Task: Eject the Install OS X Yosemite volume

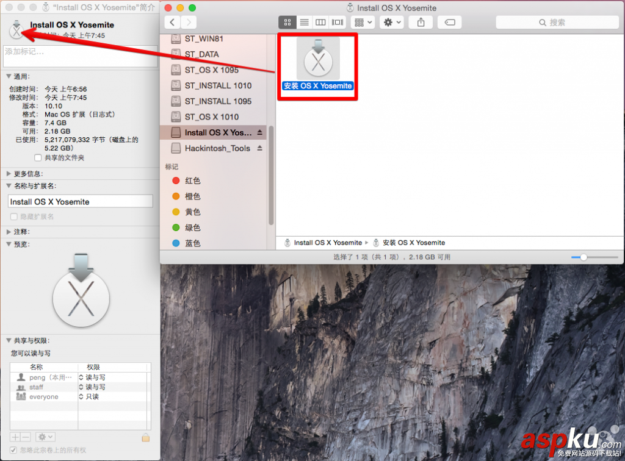Action: (260, 132)
